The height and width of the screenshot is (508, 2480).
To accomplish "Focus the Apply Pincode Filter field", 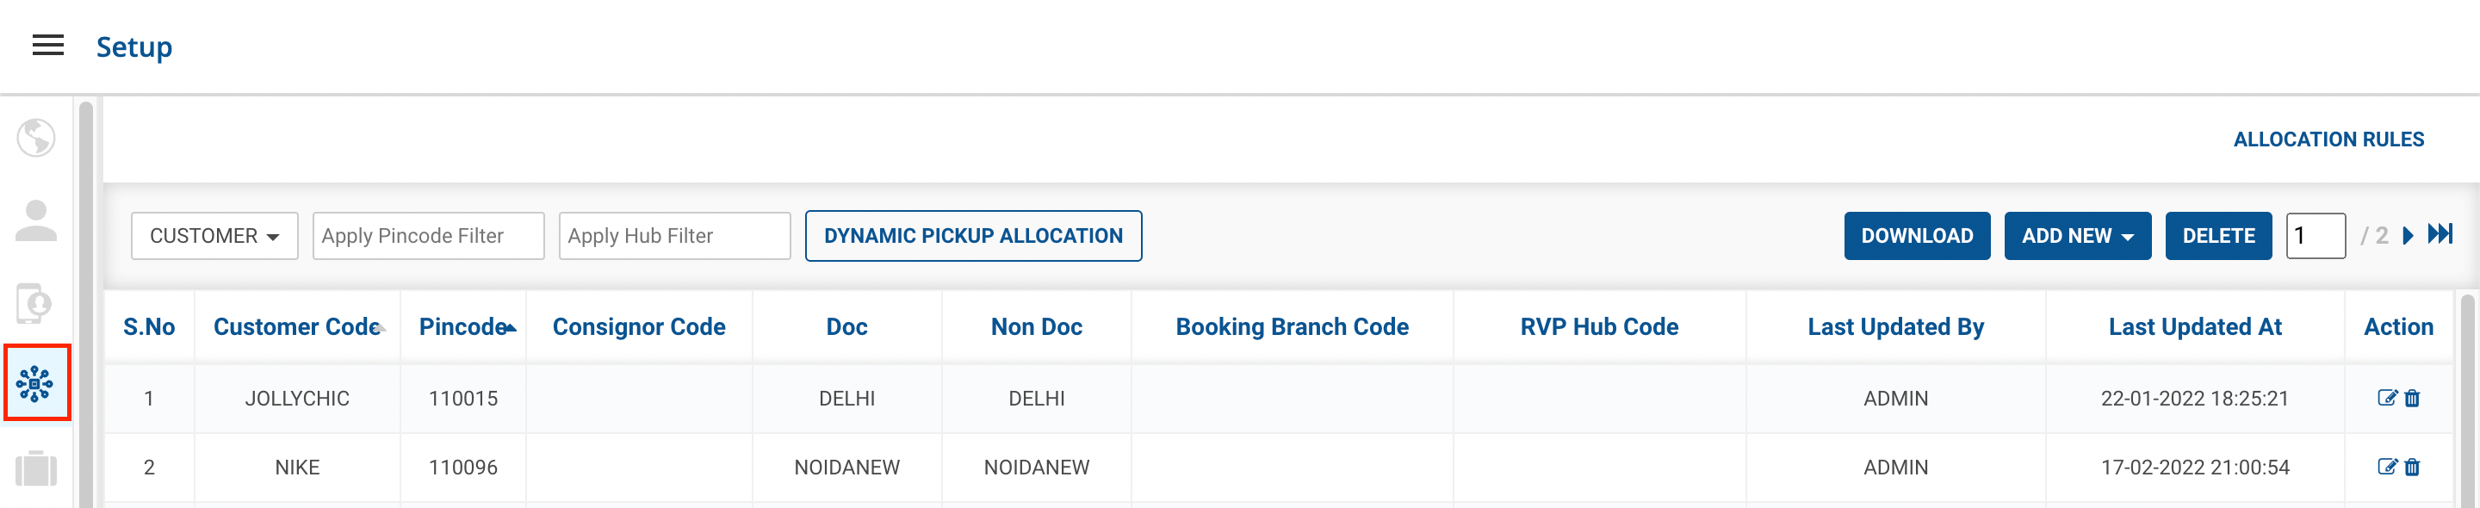I will tap(427, 236).
